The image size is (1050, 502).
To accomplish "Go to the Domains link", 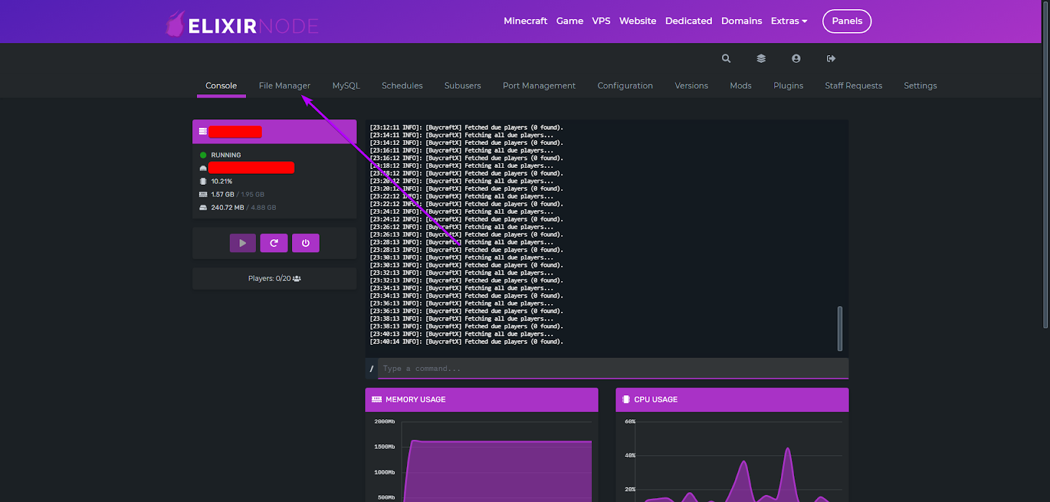I will (x=742, y=21).
